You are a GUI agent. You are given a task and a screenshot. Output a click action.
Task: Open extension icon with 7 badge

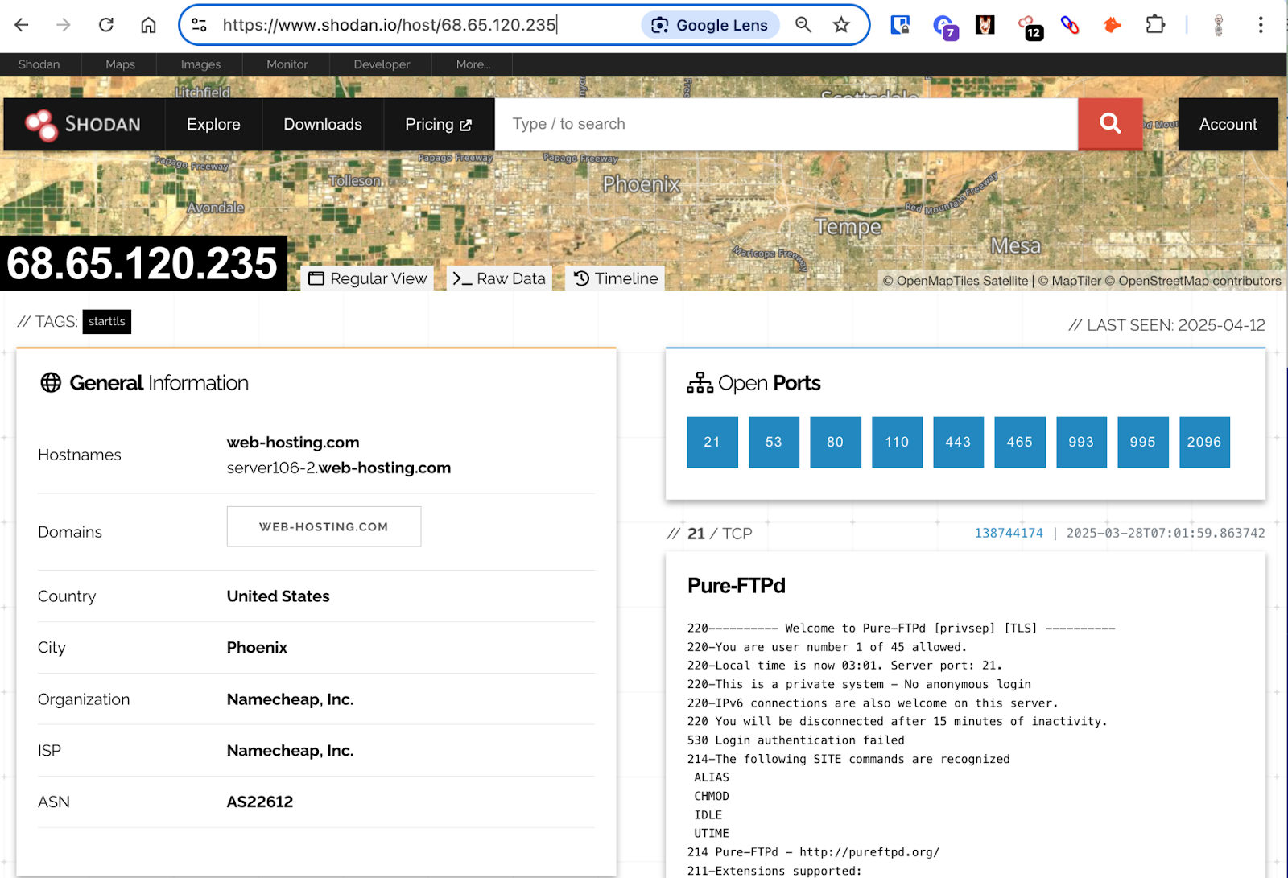pos(944,27)
